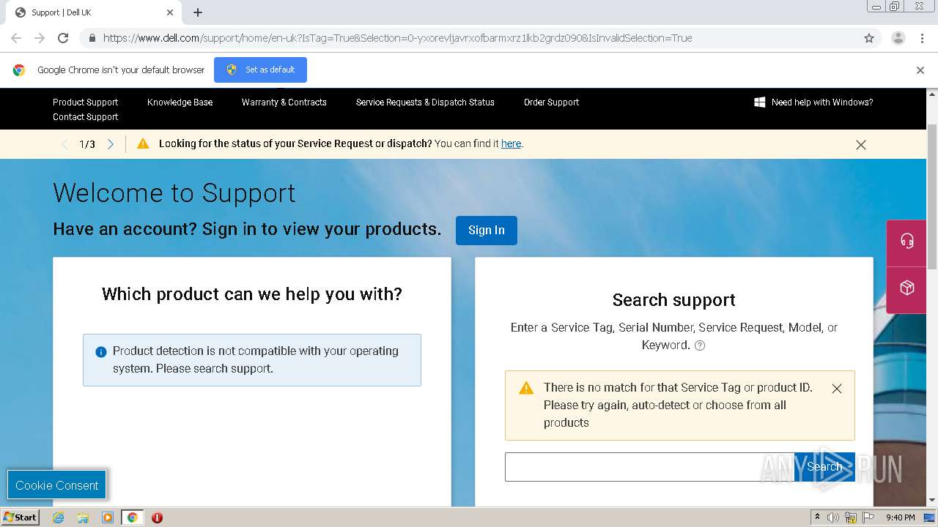Open the Cookie Consent button
The width and height of the screenshot is (938, 527).
pos(57,485)
